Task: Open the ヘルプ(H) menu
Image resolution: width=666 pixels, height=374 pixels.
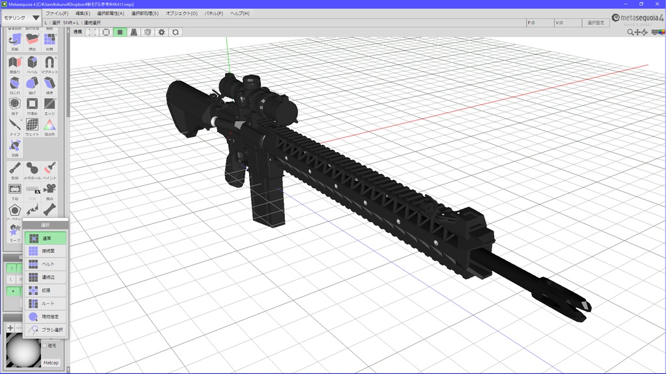Action: click(x=239, y=14)
